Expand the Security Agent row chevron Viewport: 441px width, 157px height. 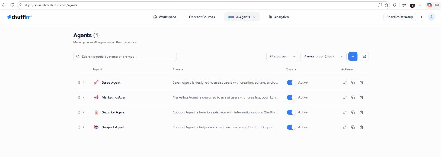(83, 112)
